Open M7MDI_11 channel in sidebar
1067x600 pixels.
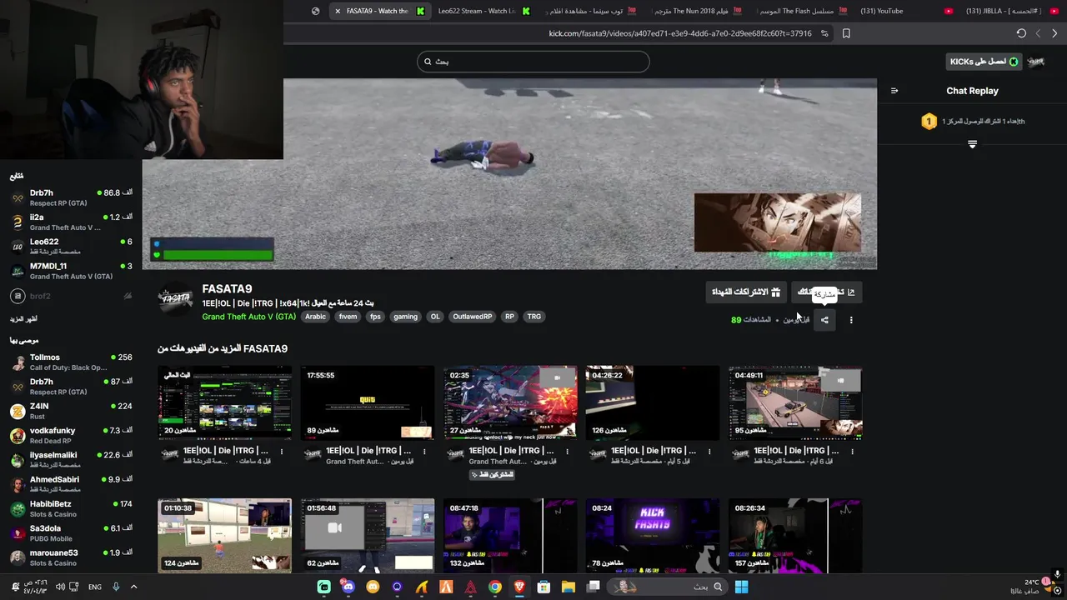tap(71, 271)
